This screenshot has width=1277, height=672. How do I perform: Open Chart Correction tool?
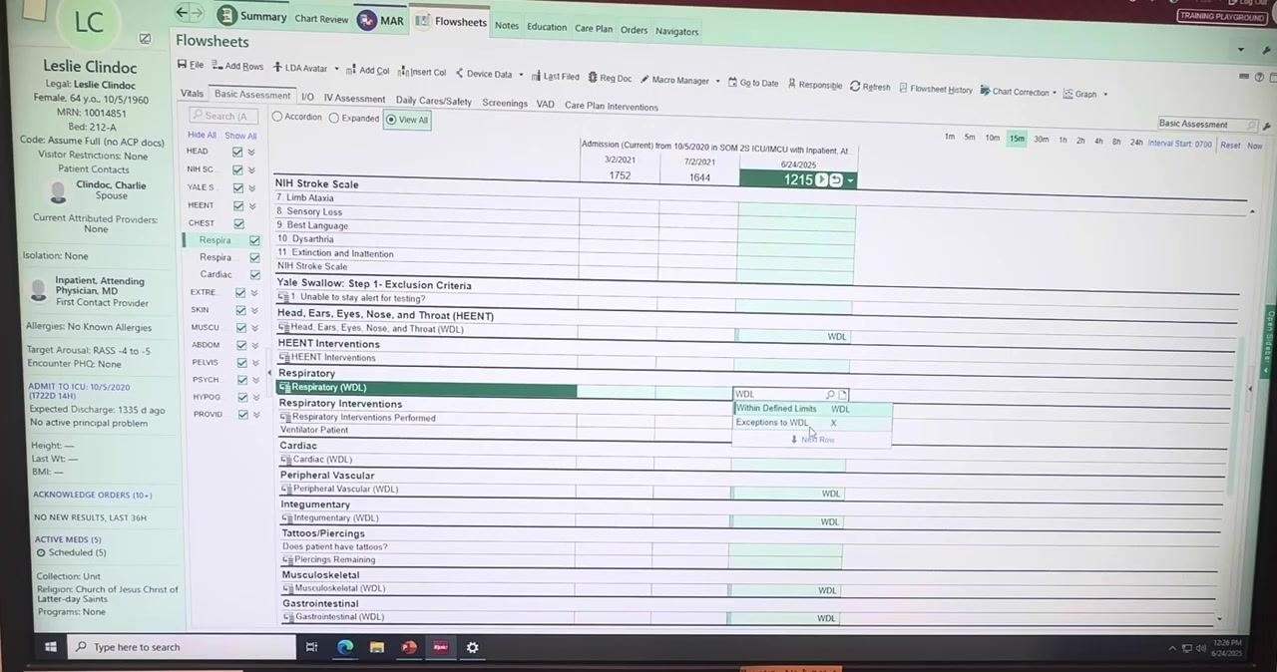(1015, 92)
